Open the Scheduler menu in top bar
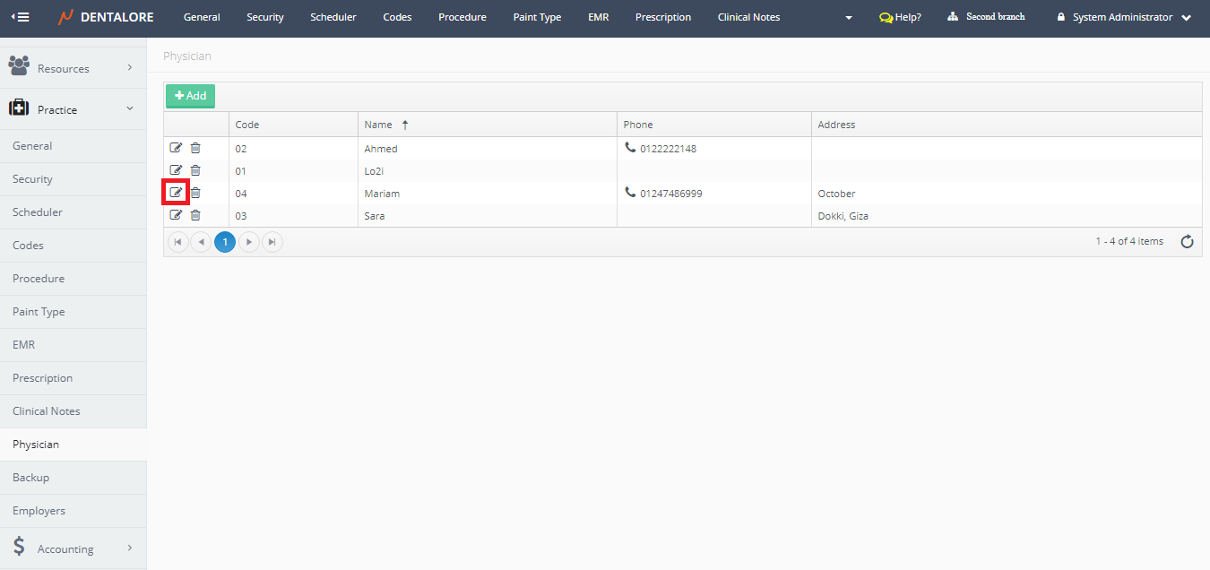Screen dimensions: 1210x570 333,17
